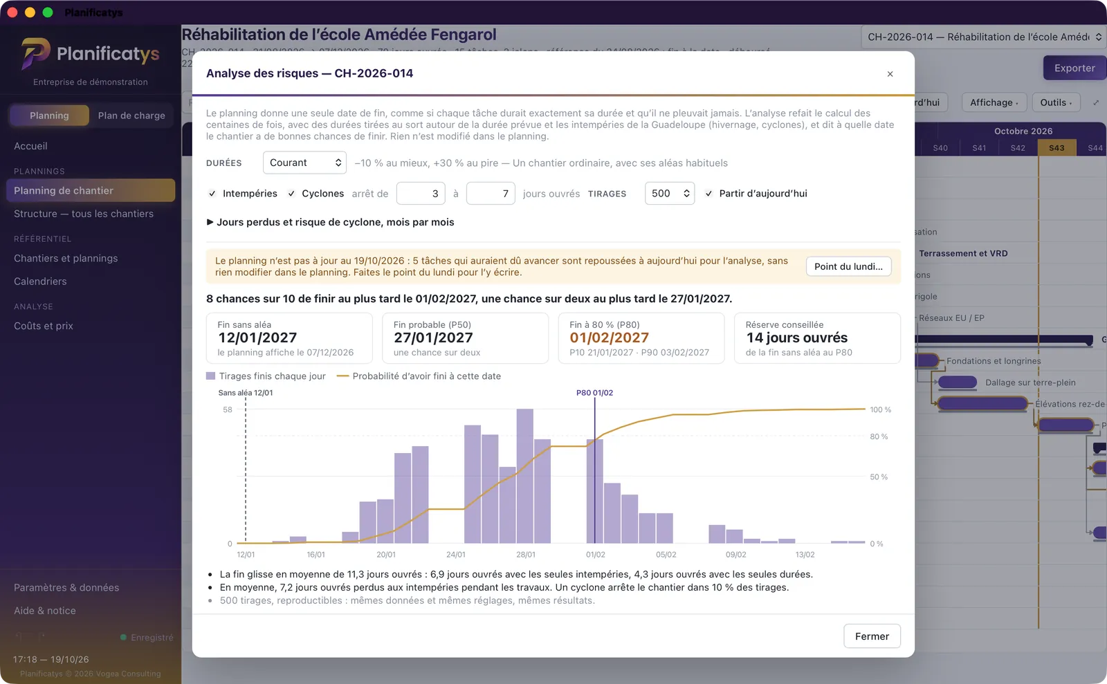1107x684 pixels.
Task: Click the cyclone stop maximum days field (7)
Action: 491,194
